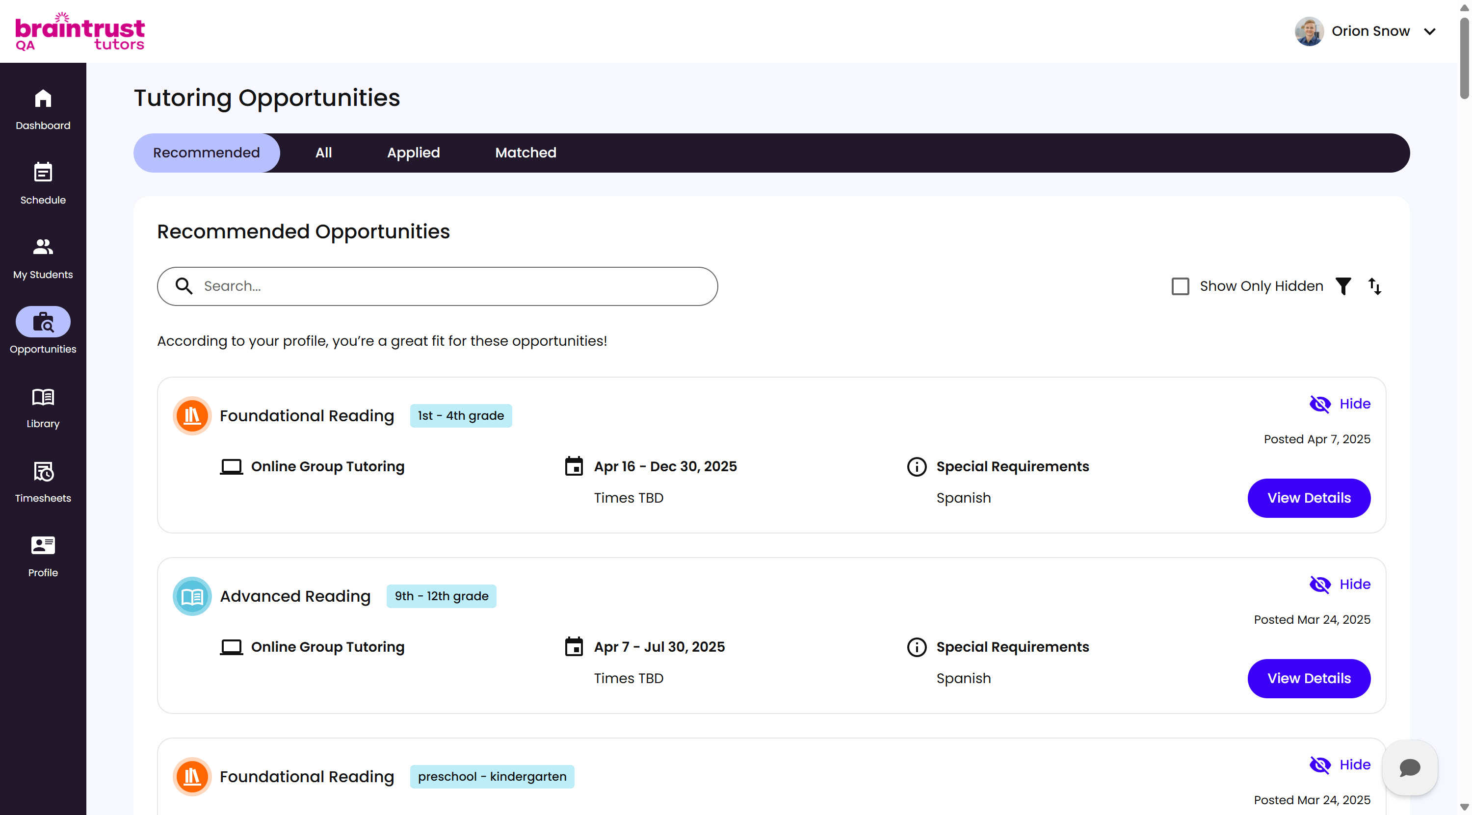The height and width of the screenshot is (815, 1472).
Task: Switch to the Recommended tab
Action: 206,153
